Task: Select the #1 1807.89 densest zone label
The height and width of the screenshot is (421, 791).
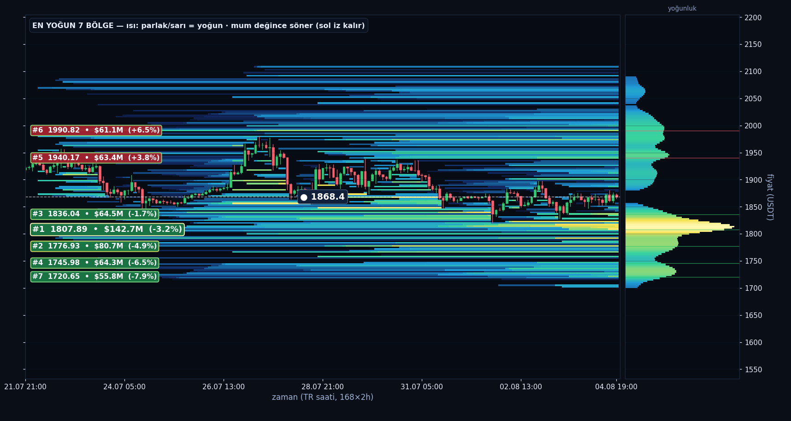Action: click(107, 229)
